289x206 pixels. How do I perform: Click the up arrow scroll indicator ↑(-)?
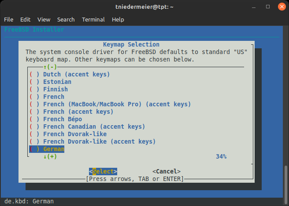pos(50,67)
